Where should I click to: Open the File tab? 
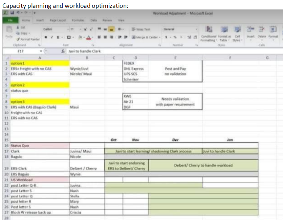point(10,20)
